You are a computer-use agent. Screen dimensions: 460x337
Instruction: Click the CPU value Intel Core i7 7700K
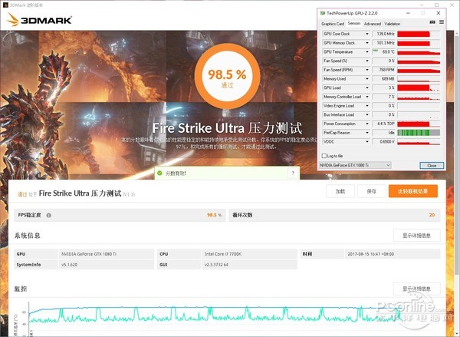[223, 254]
